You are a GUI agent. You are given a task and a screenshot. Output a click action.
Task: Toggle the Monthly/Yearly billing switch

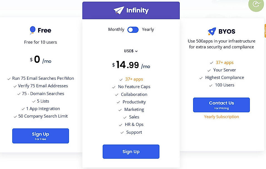coord(133,29)
